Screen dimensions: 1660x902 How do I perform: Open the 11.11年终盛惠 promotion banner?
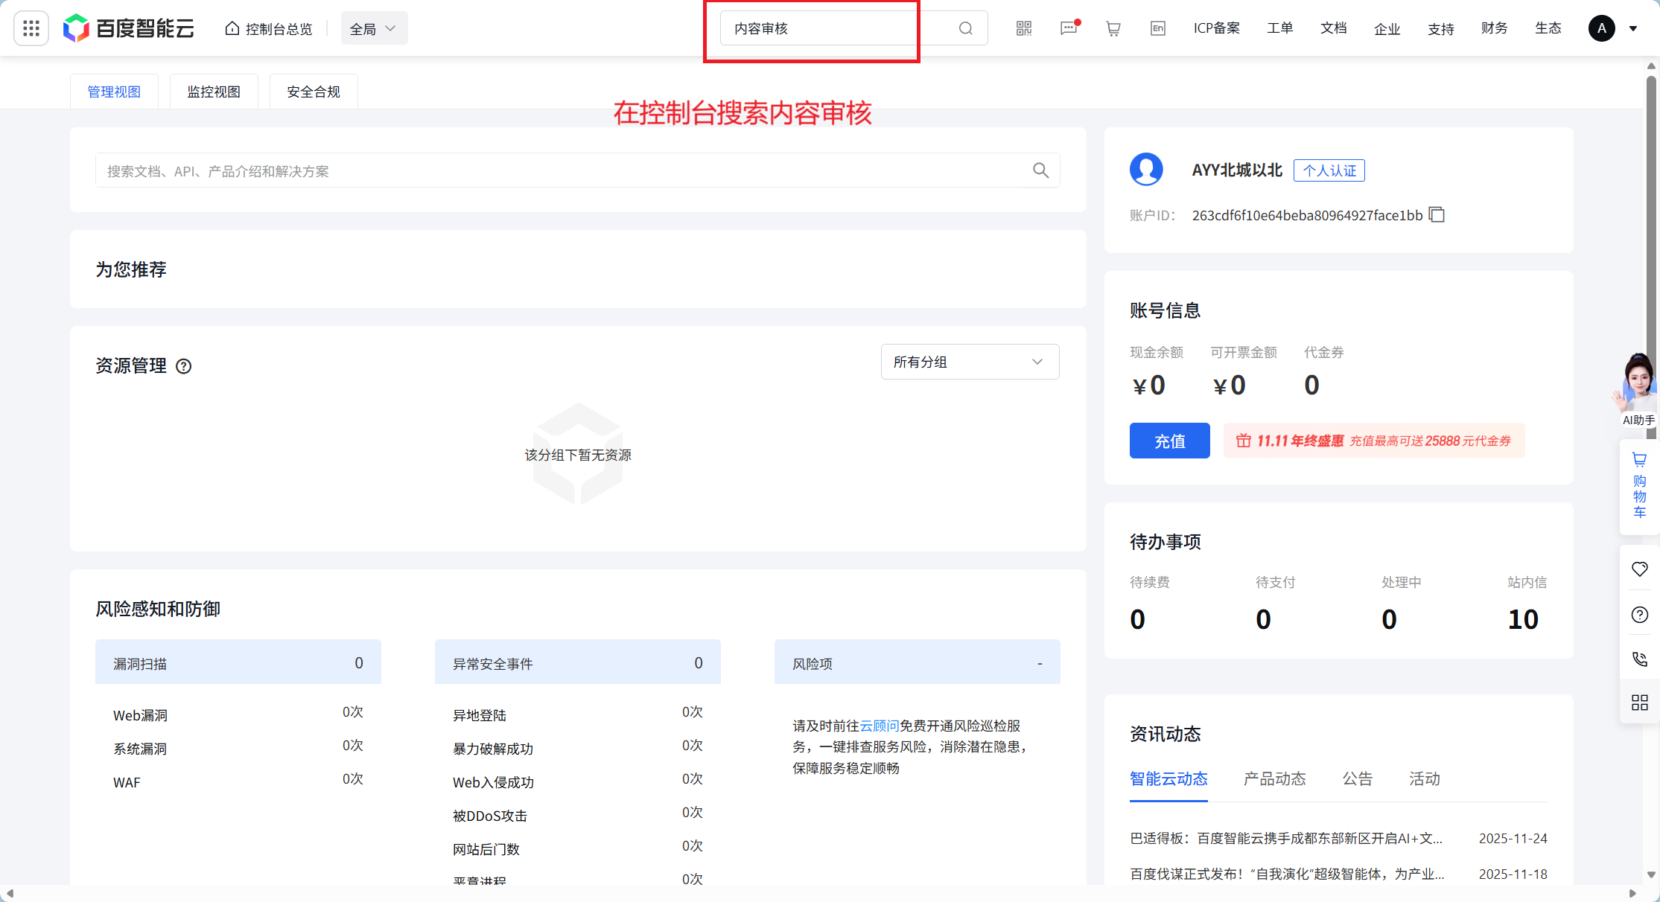pyautogui.click(x=1374, y=441)
